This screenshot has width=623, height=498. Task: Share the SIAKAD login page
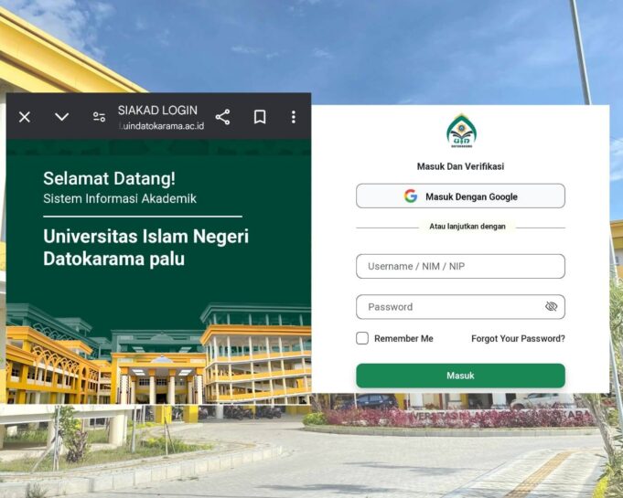[x=222, y=117]
